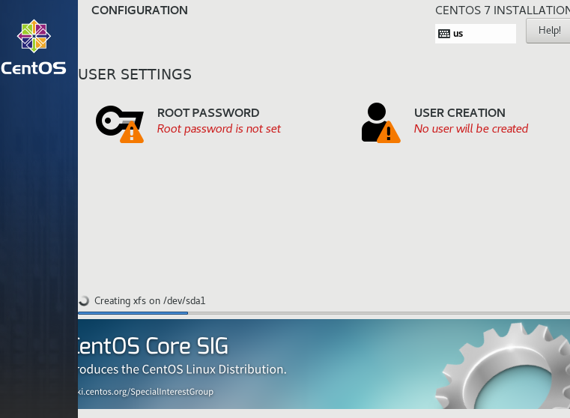Click the Help! button
The image size is (570, 418).
point(549,31)
